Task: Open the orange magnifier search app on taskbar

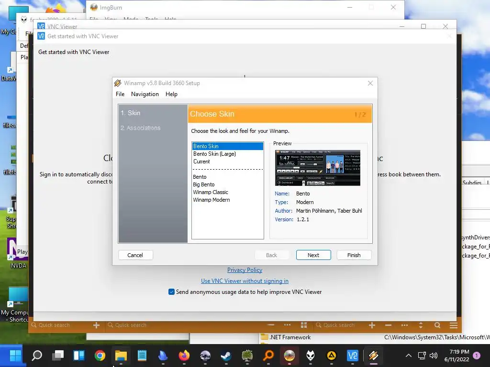Action: click(x=268, y=355)
